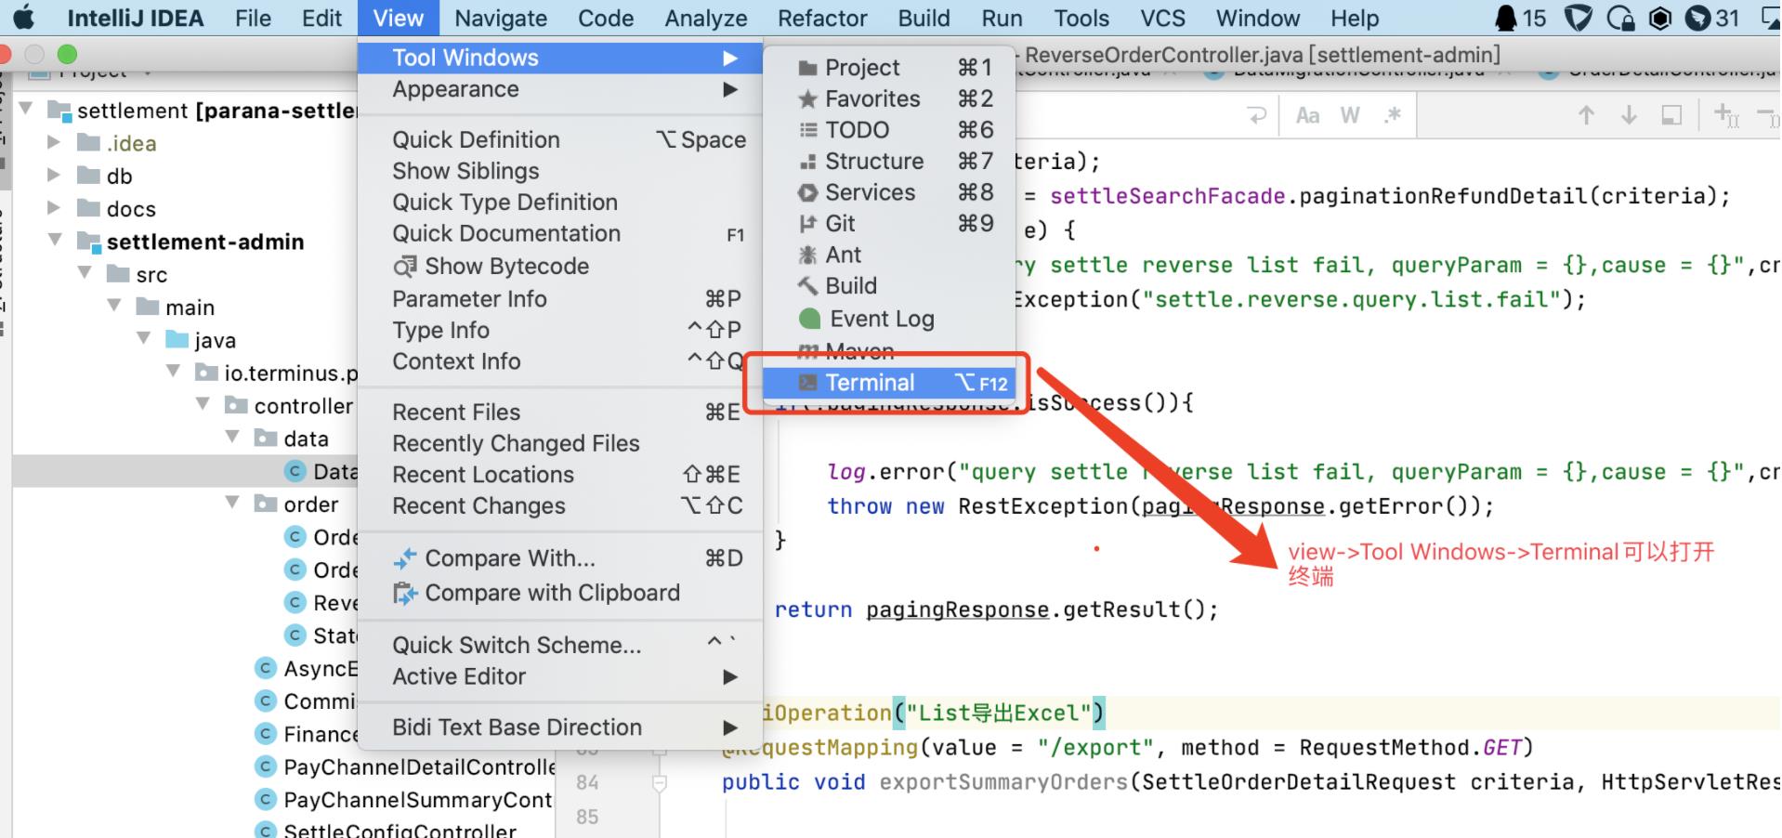Viewport: 1782px width, 838px height.
Task: Click pagingResponse in the return statement
Action: (957, 610)
